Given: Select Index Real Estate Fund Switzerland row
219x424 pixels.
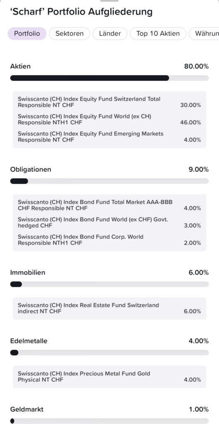Looking at the screenshot, I should pos(109,308).
